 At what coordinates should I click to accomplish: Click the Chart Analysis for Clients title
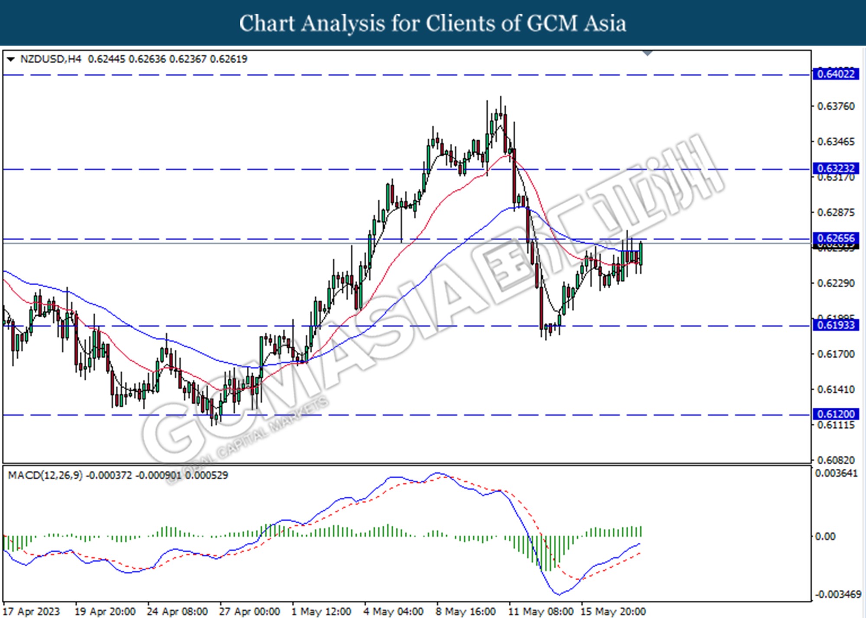click(433, 23)
